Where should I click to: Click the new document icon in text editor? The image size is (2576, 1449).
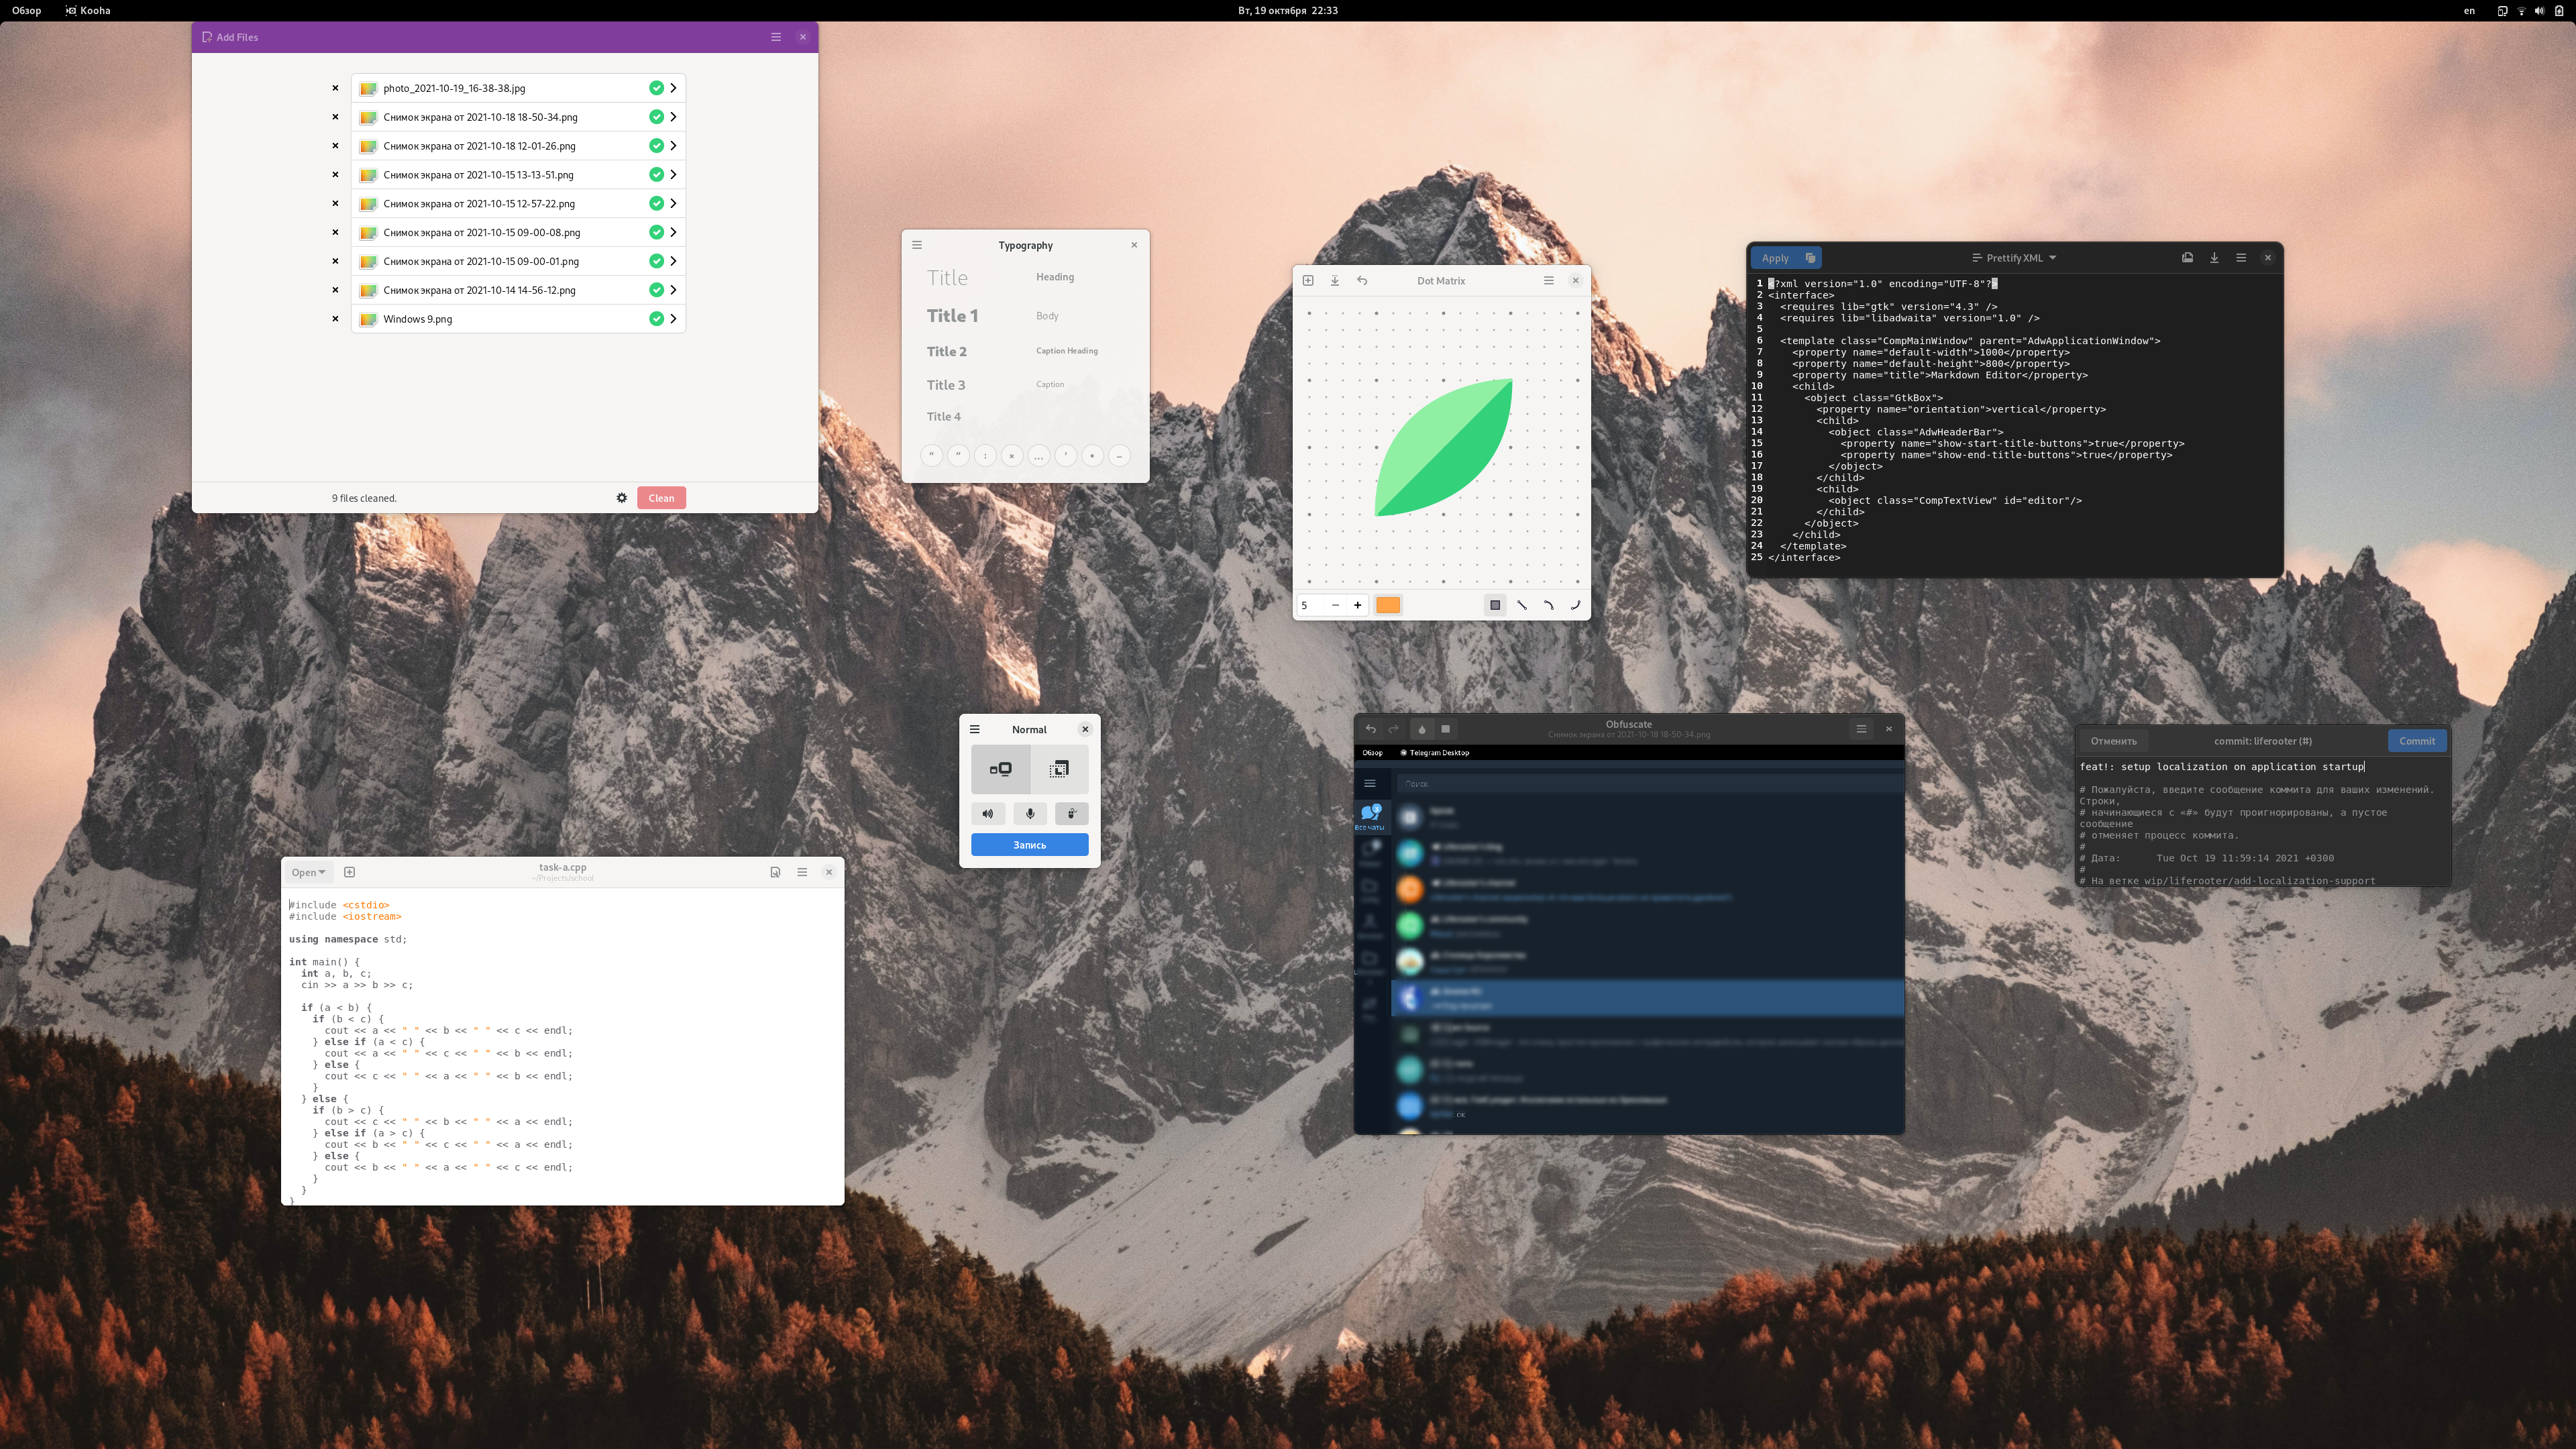(x=349, y=872)
